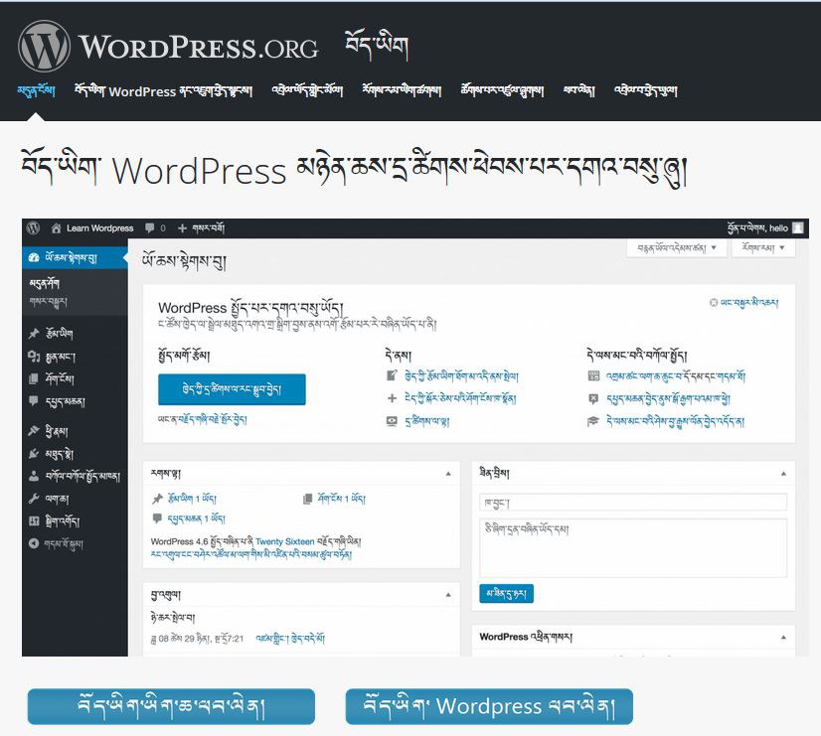Collapse the Activity panel arrow
This screenshot has width=821, height=736.
click(x=448, y=595)
